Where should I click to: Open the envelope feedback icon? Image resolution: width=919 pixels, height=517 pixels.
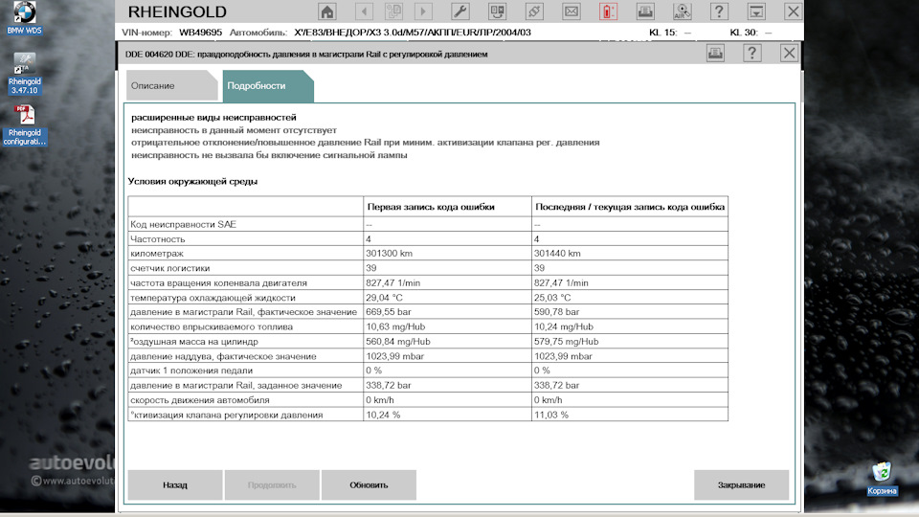coord(572,11)
